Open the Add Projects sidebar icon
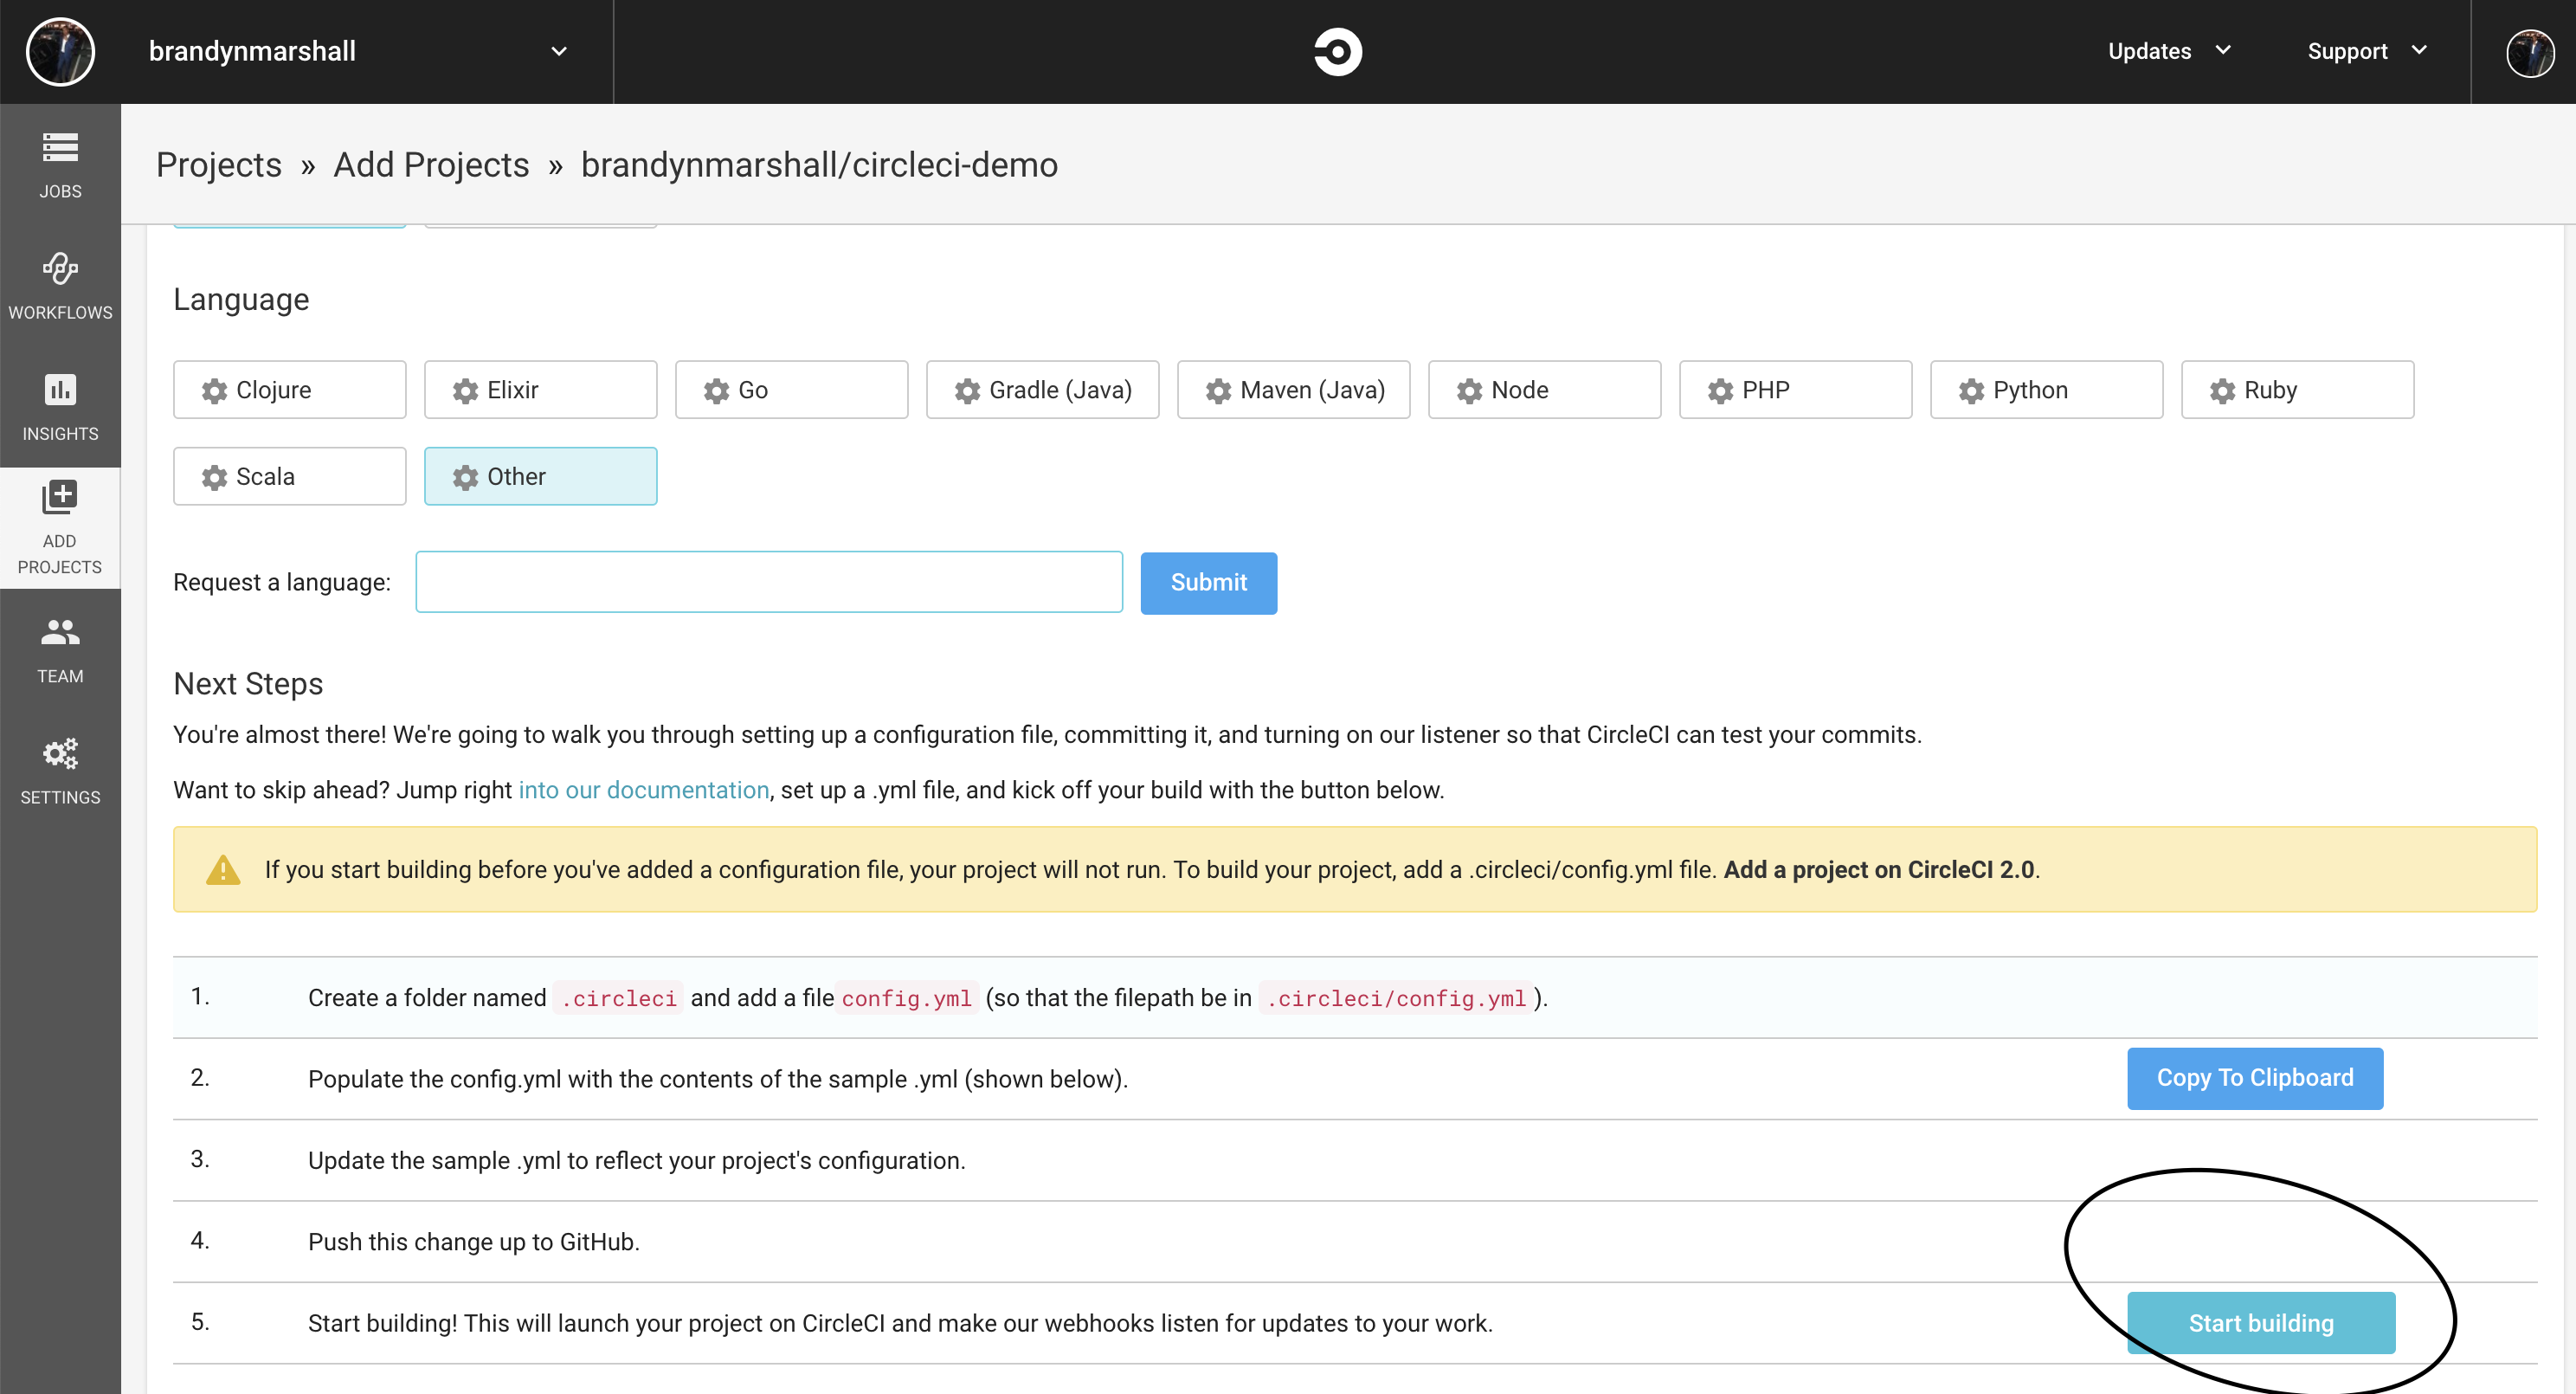The width and height of the screenshot is (2576, 1394). [x=60, y=497]
